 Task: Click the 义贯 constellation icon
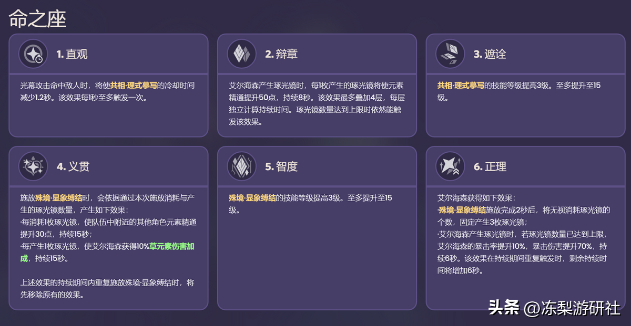pyautogui.click(x=34, y=166)
